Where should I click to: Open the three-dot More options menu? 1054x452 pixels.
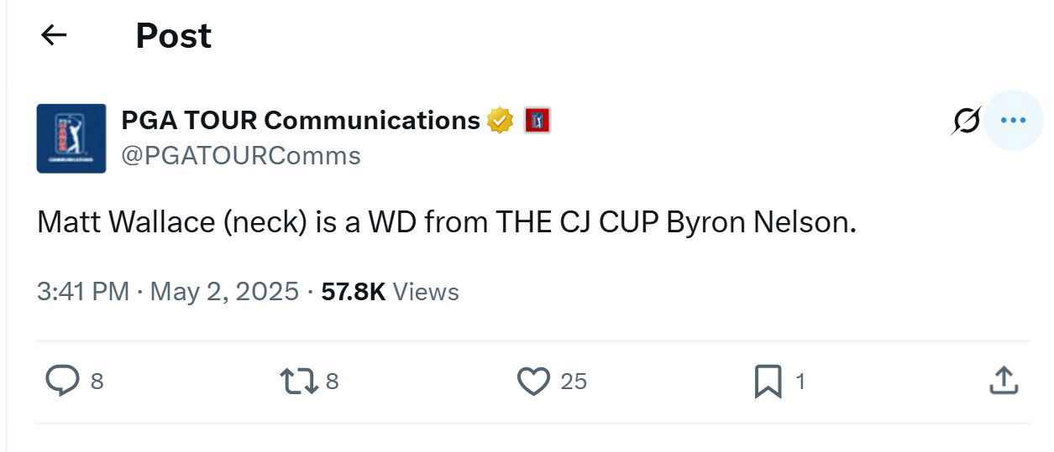[1014, 121]
